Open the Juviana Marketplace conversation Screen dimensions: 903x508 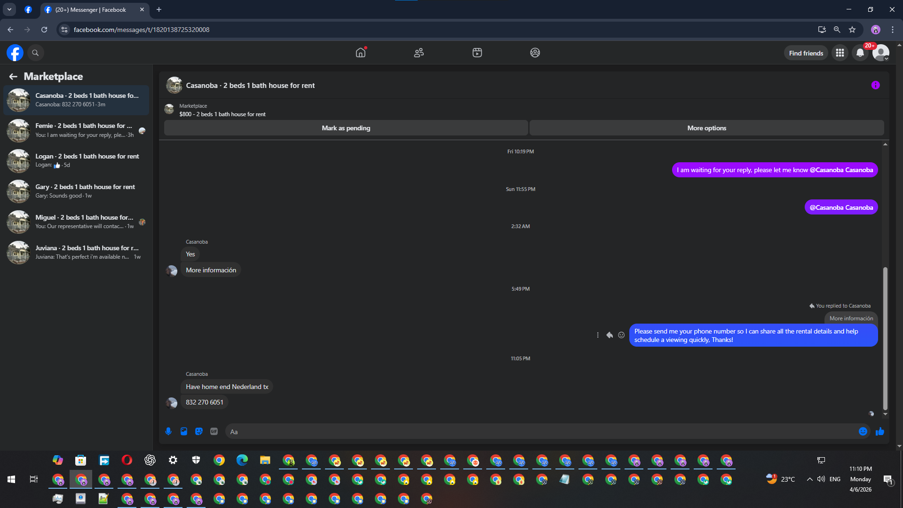[x=76, y=253]
